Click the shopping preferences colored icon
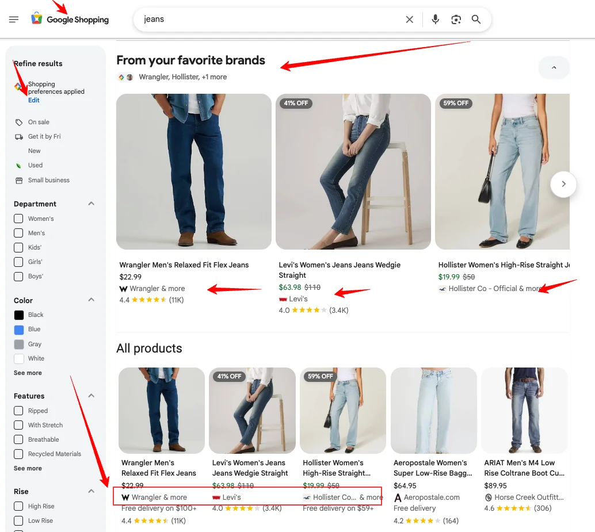This screenshot has height=532, width=595. click(x=18, y=86)
